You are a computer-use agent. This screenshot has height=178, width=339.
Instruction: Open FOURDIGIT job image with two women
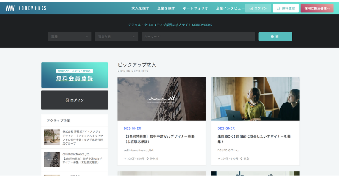tap(256, 99)
